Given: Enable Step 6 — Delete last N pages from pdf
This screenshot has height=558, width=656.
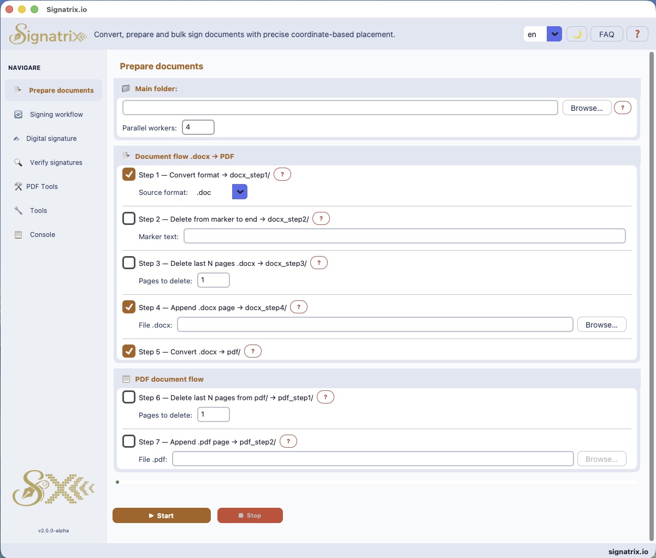Looking at the screenshot, I should click(128, 397).
